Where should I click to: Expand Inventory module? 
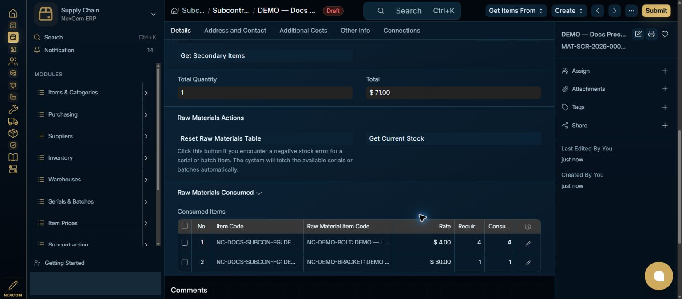[145, 158]
